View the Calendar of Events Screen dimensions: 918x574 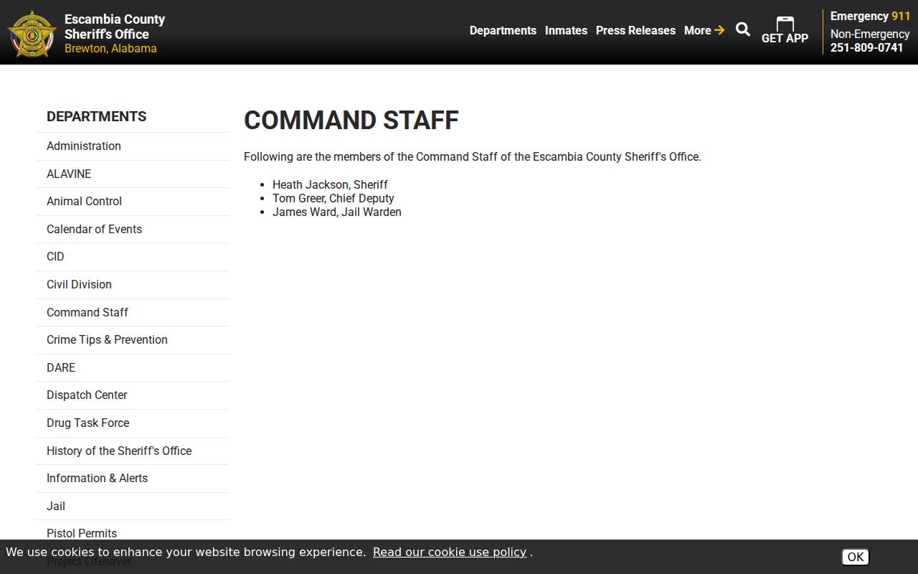[133, 229]
